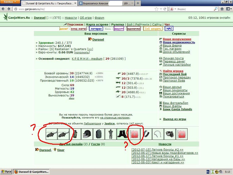Open Рейтинги menu item

coord(142,24)
